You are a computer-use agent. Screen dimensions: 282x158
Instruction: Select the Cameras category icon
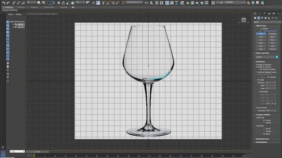[x=266, y=18]
